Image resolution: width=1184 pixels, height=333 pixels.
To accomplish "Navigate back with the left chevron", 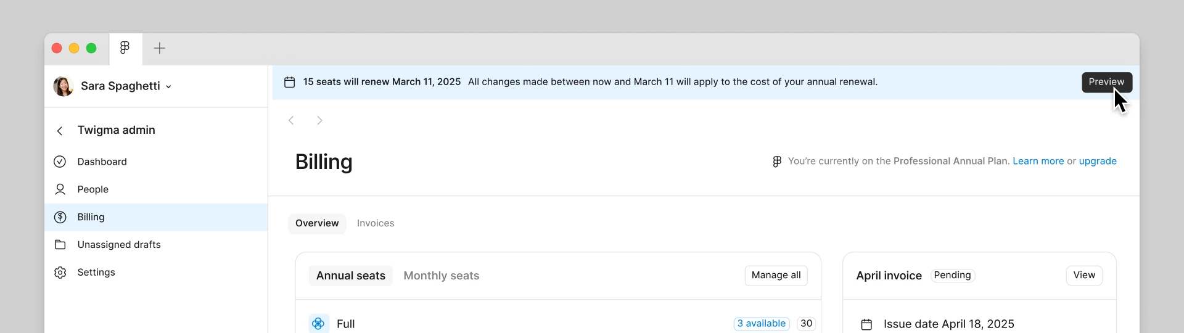I will click(291, 120).
